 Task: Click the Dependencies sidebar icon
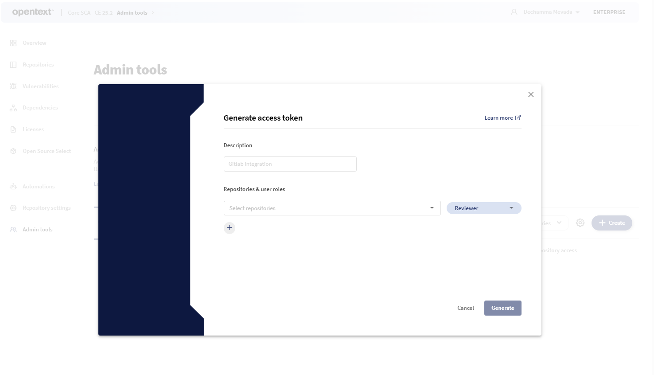[13, 108]
